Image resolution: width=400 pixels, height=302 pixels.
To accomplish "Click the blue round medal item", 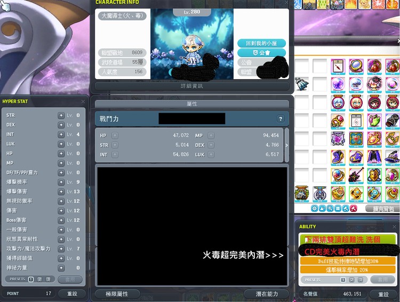I will (319, 194).
